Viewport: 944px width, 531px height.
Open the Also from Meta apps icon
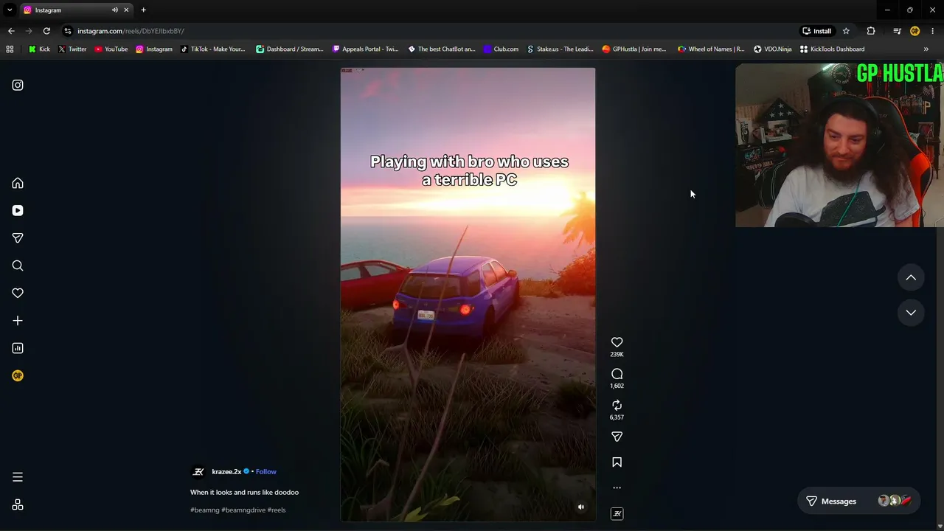pyautogui.click(x=18, y=504)
